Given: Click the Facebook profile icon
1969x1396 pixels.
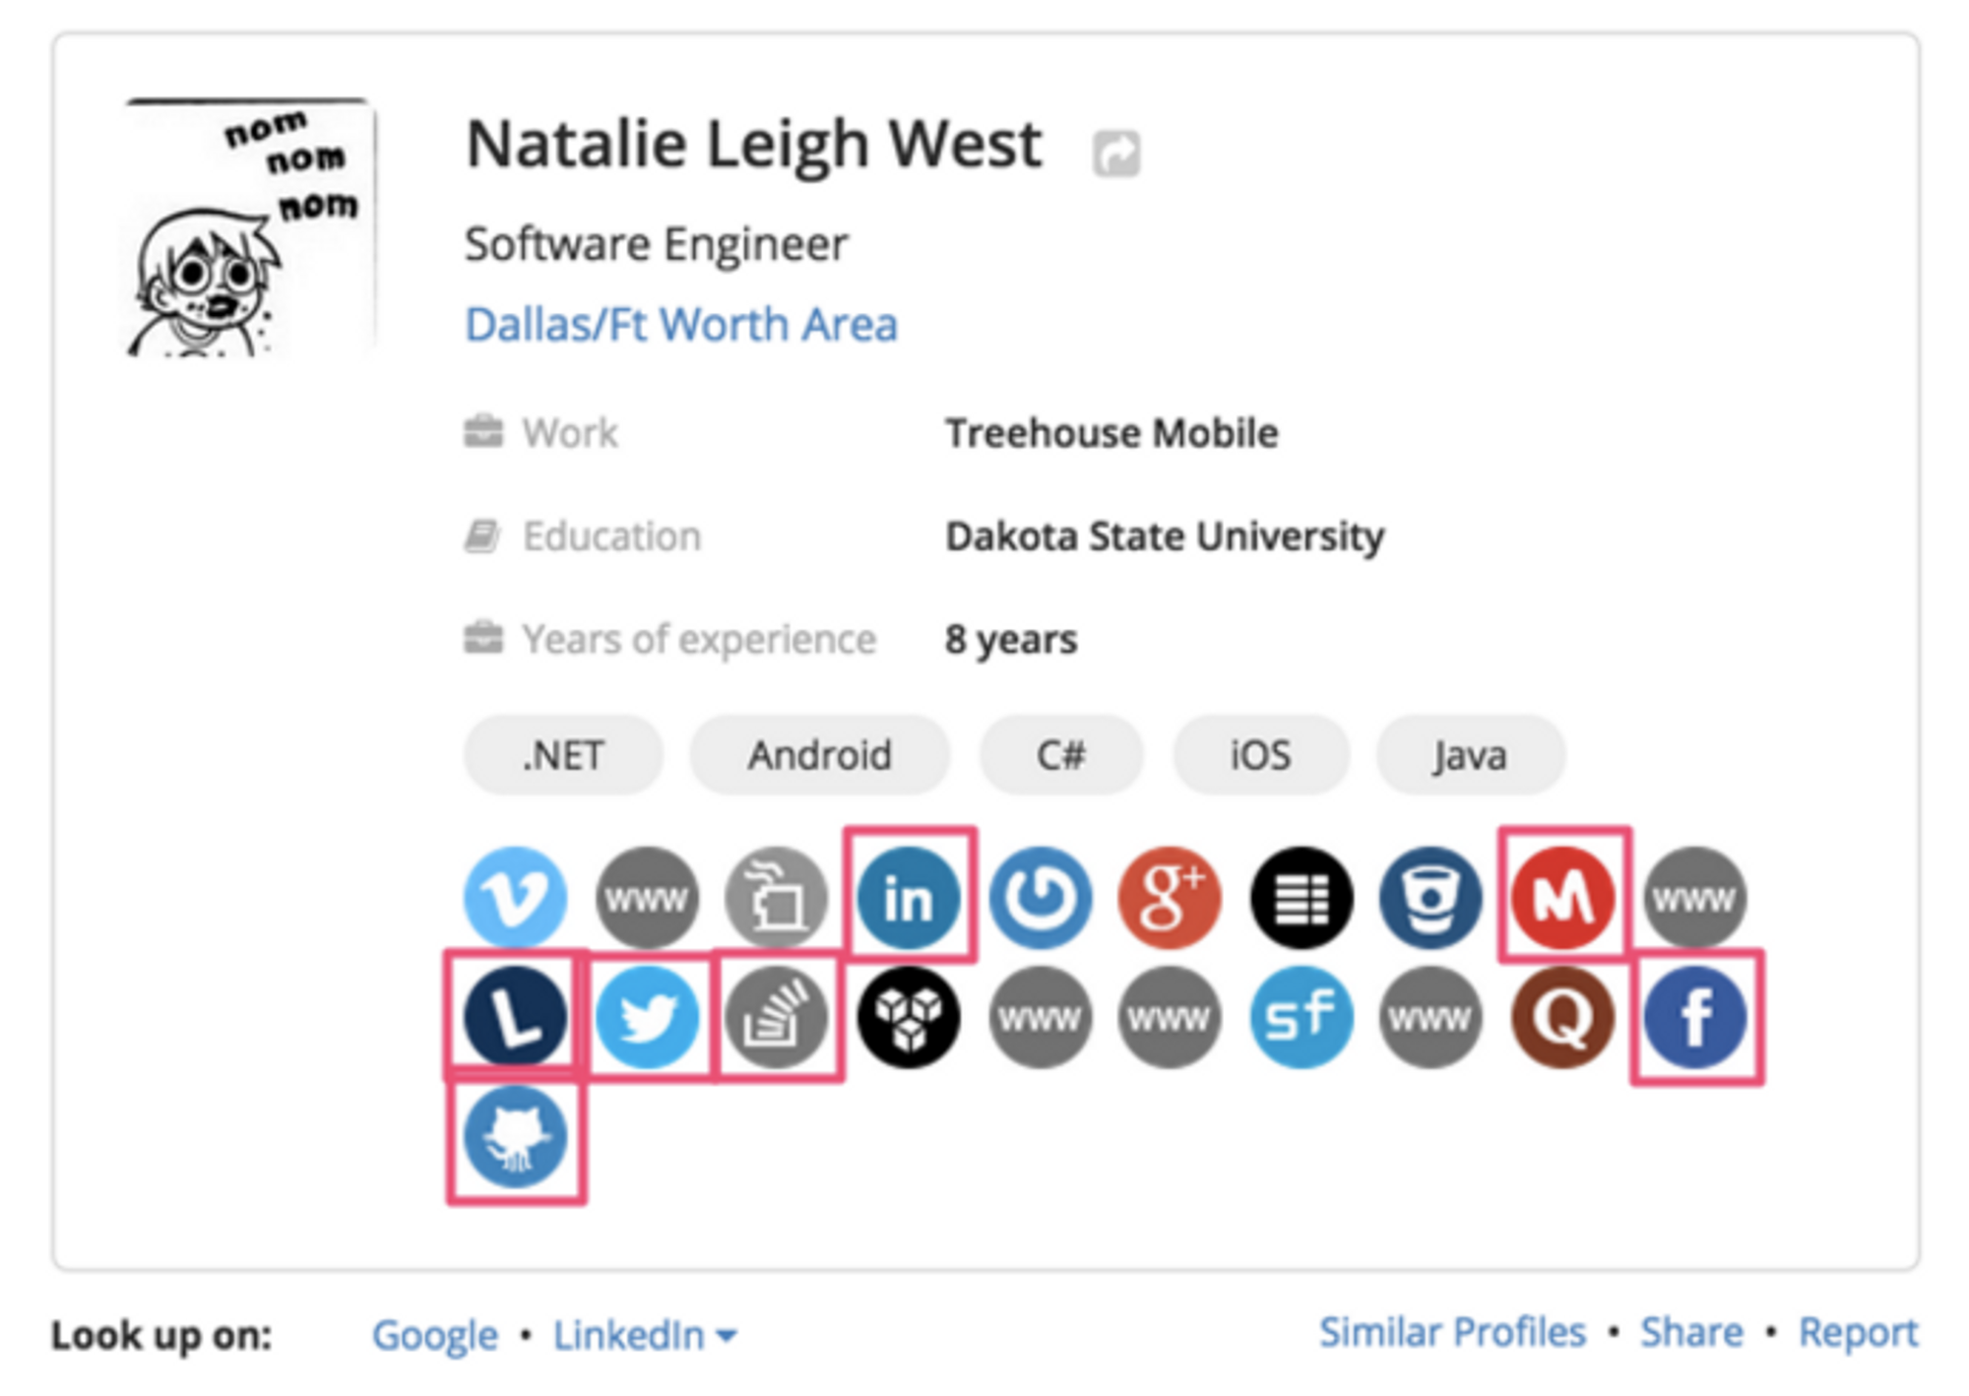Looking at the screenshot, I should [x=1694, y=1017].
